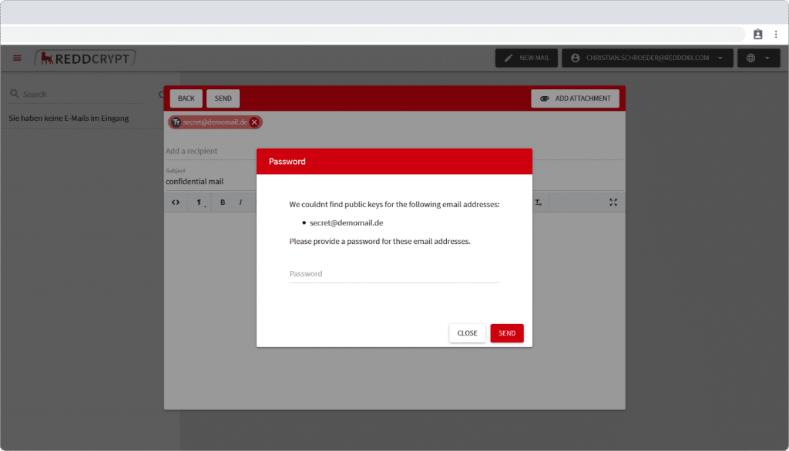Click SEND in the compose header
This screenshot has width=789, height=451.
pyautogui.click(x=223, y=99)
